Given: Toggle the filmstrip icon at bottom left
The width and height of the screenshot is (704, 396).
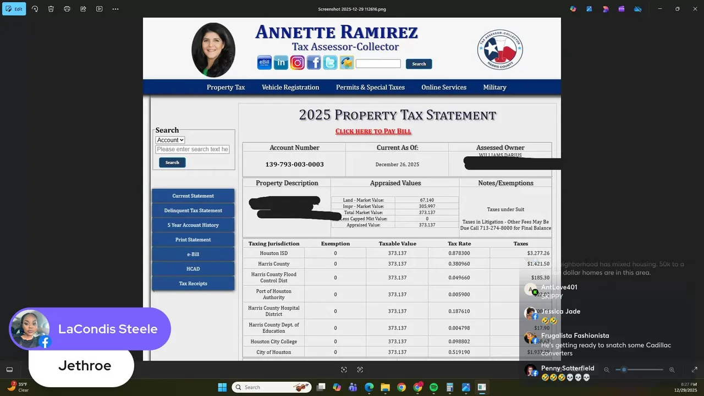Looking at the screenshot, I should [x=9, y=370].
